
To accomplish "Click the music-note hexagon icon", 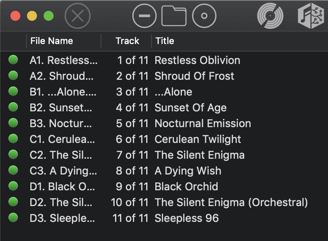I will click(310, 16).
